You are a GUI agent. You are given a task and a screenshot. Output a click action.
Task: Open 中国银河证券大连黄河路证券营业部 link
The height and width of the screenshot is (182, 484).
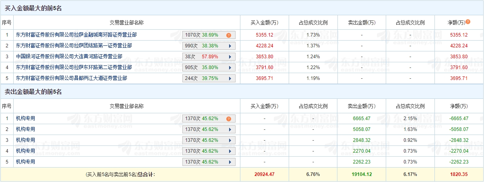pos(69,57)
